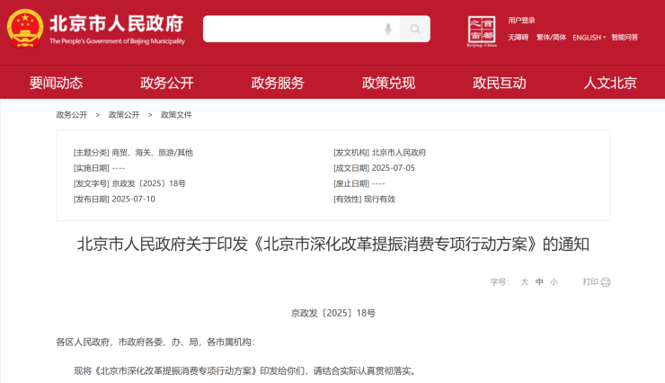Open 政民互动 navigation item
Screen dimensions: 665x383
point(500,83)
